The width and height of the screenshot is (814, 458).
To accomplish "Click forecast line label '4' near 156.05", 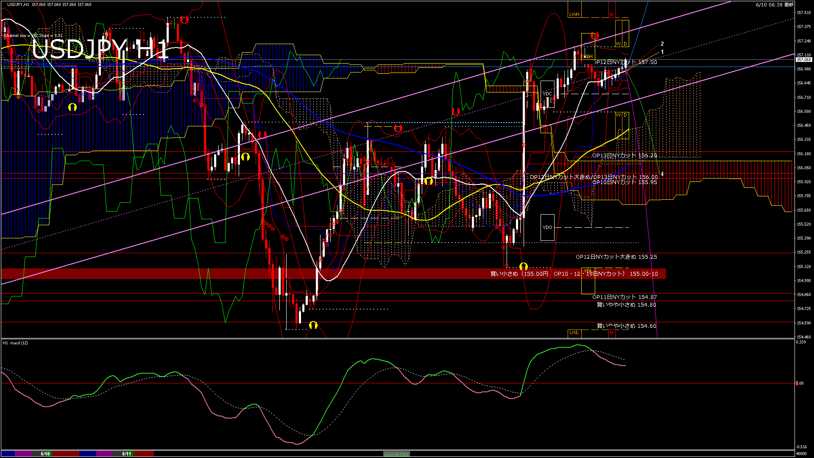I will 662,174.
